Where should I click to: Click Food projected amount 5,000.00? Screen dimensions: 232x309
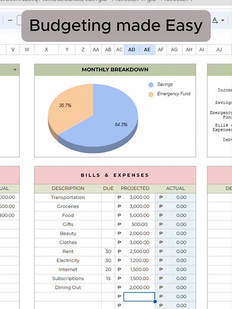click(x=139, y=216)
